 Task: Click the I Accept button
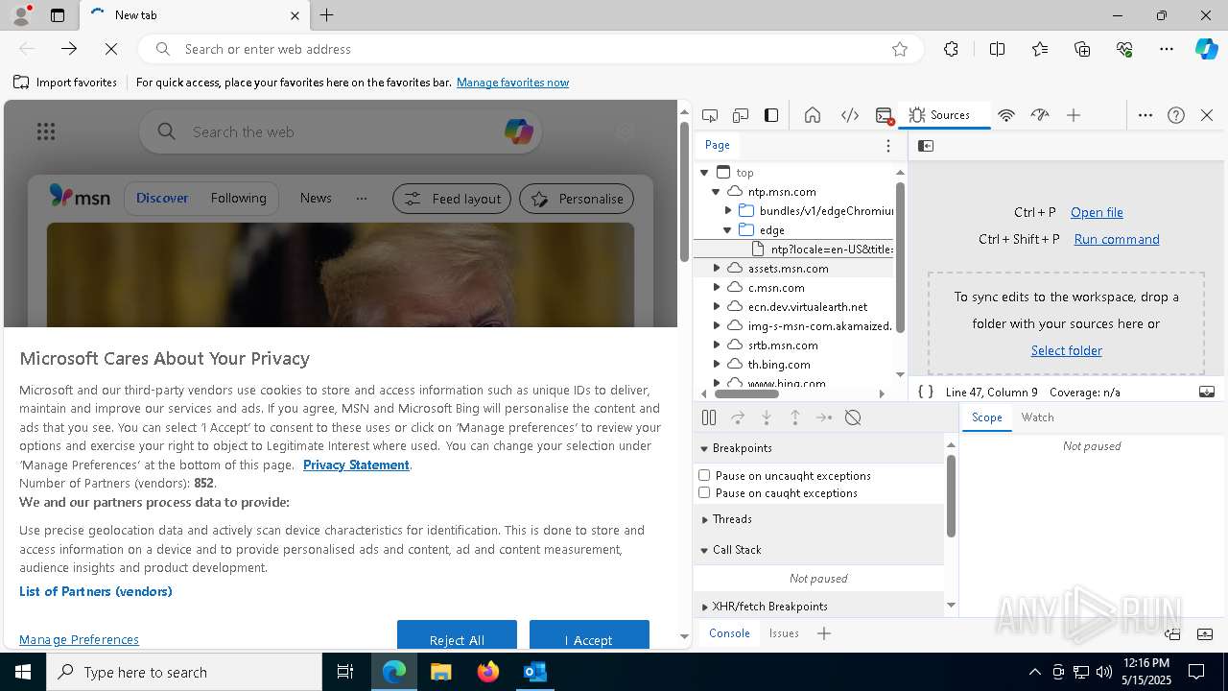[x=589, y=637]
